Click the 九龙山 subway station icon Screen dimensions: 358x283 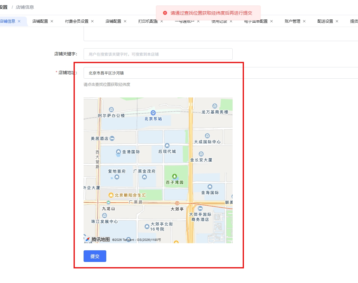tap(109, 202)
